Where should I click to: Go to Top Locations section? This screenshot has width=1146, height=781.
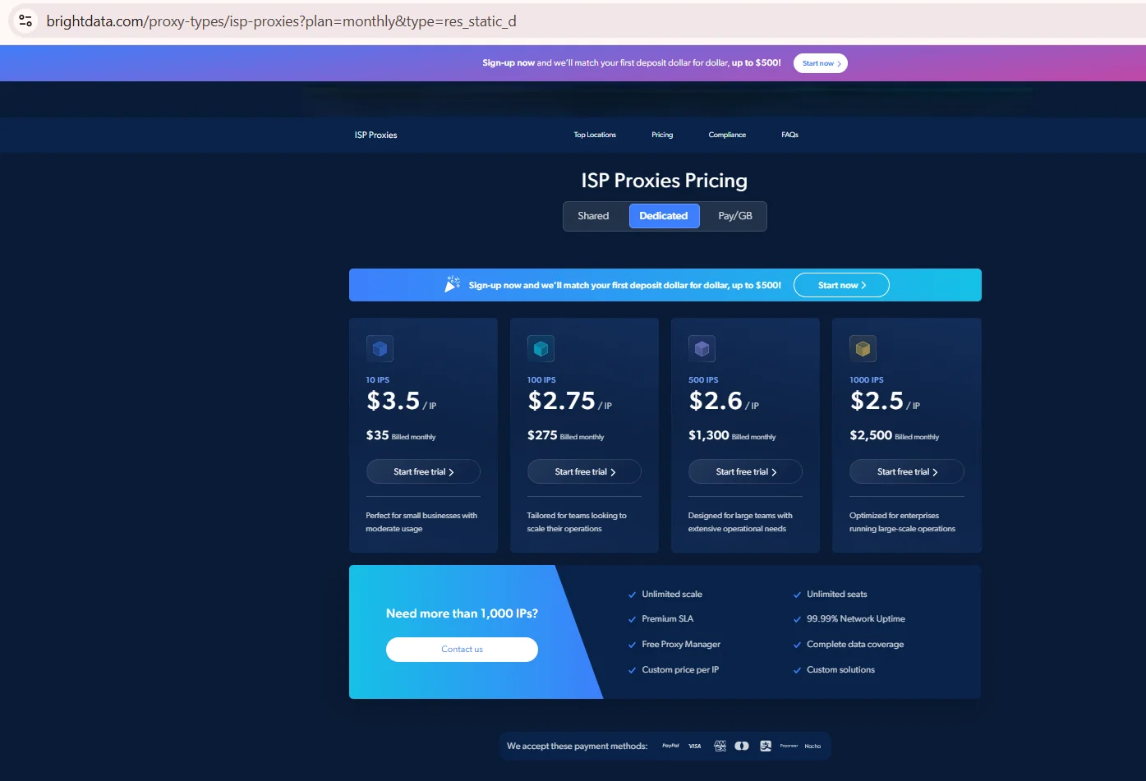595,135
